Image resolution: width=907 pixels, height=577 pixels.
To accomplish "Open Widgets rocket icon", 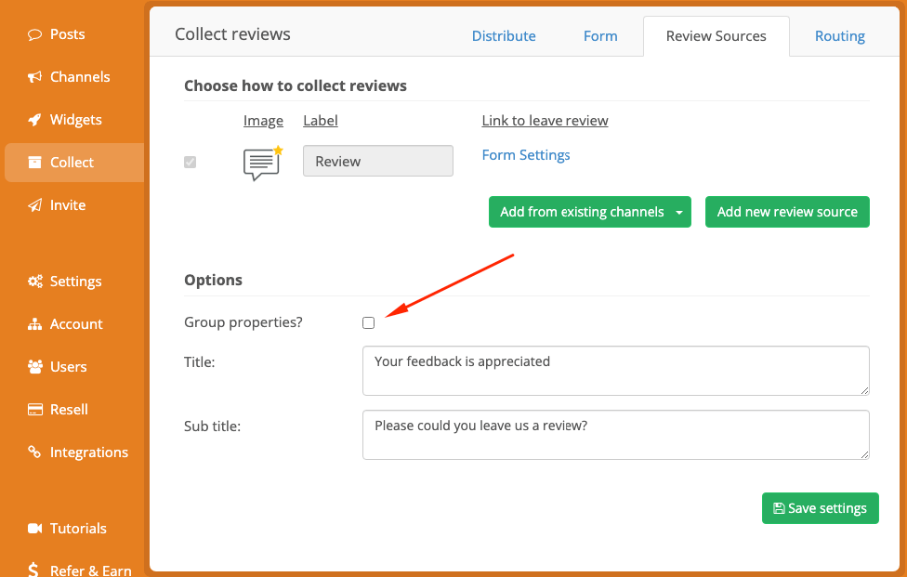I will [x=34, y=120].
